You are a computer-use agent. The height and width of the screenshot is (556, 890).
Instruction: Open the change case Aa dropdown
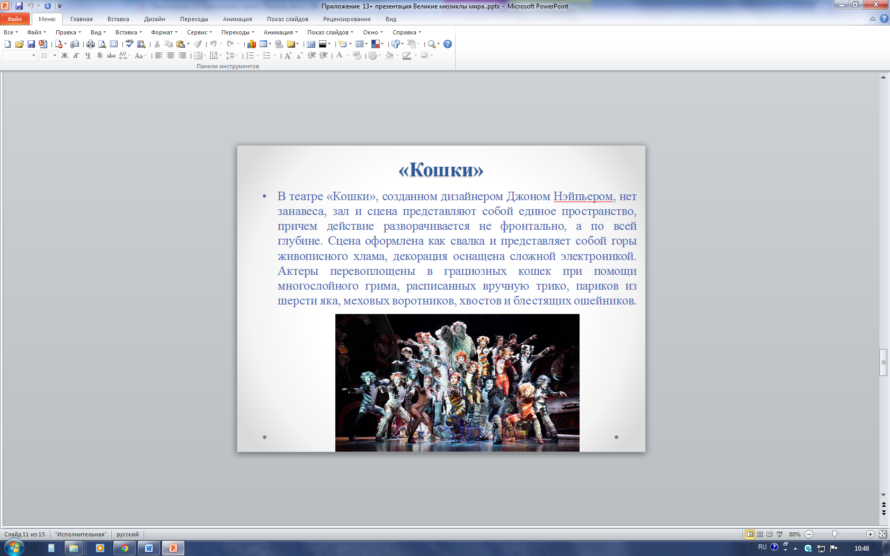tap(140, 56)
